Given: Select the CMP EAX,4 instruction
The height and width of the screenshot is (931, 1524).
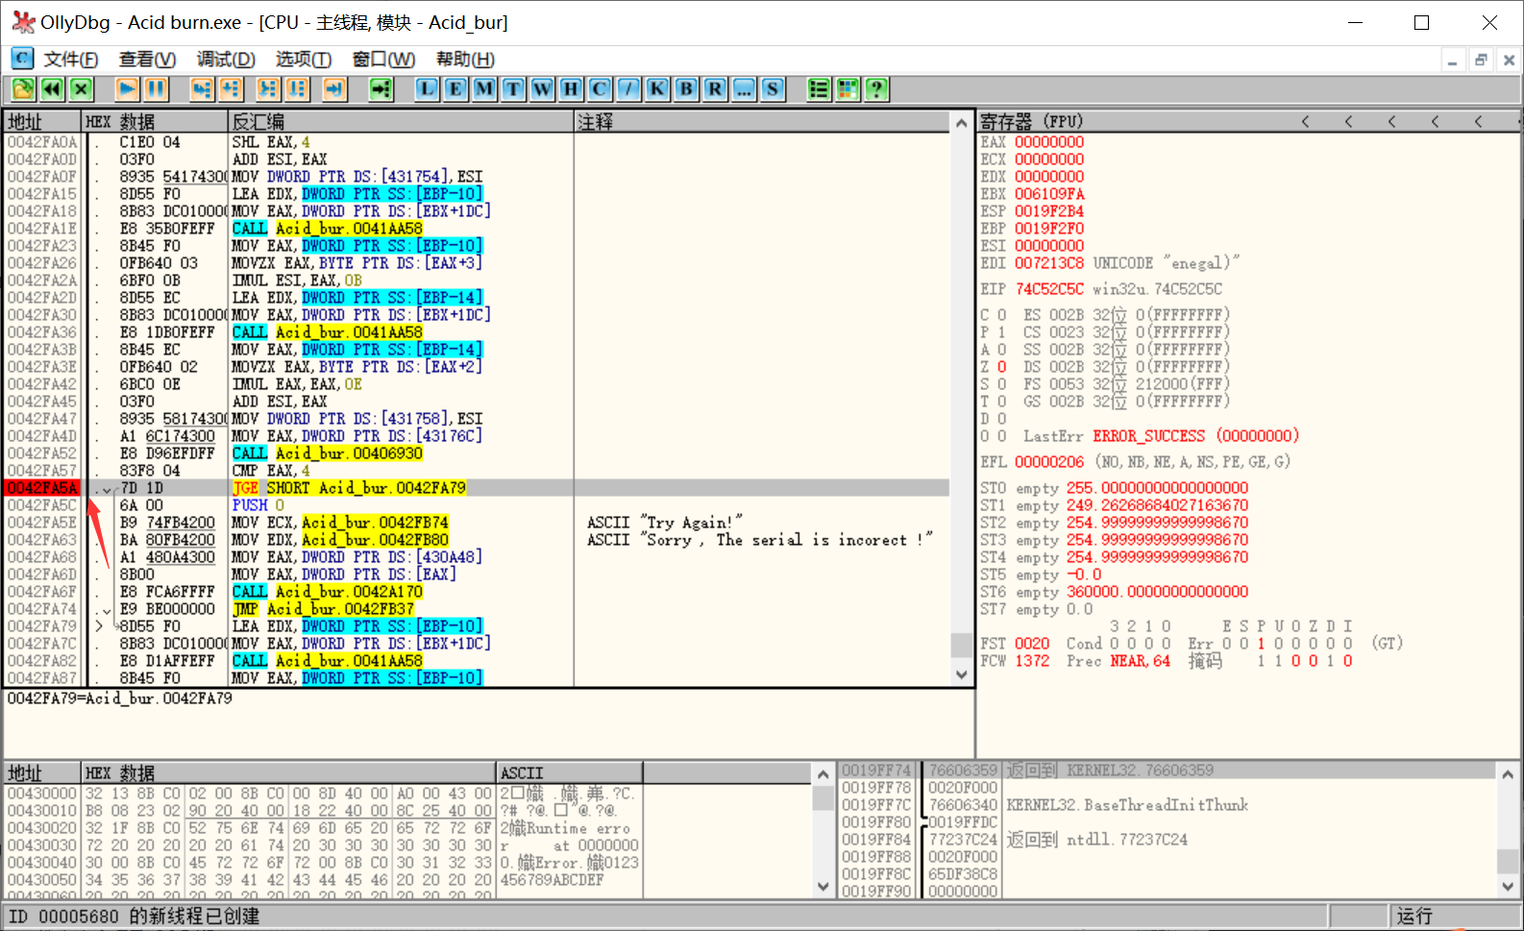Looking at the screenshot, I should coord(271,471).
